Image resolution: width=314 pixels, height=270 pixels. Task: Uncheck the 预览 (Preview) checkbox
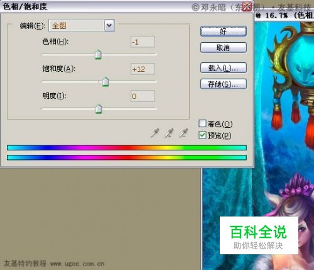tap(202, 135)
